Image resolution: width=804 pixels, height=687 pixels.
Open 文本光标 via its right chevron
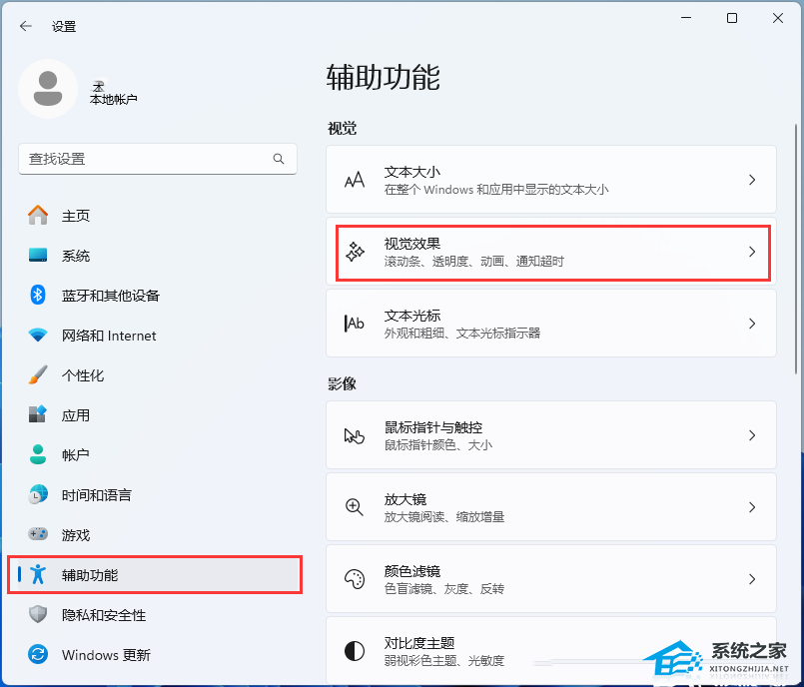click(752, 324)
